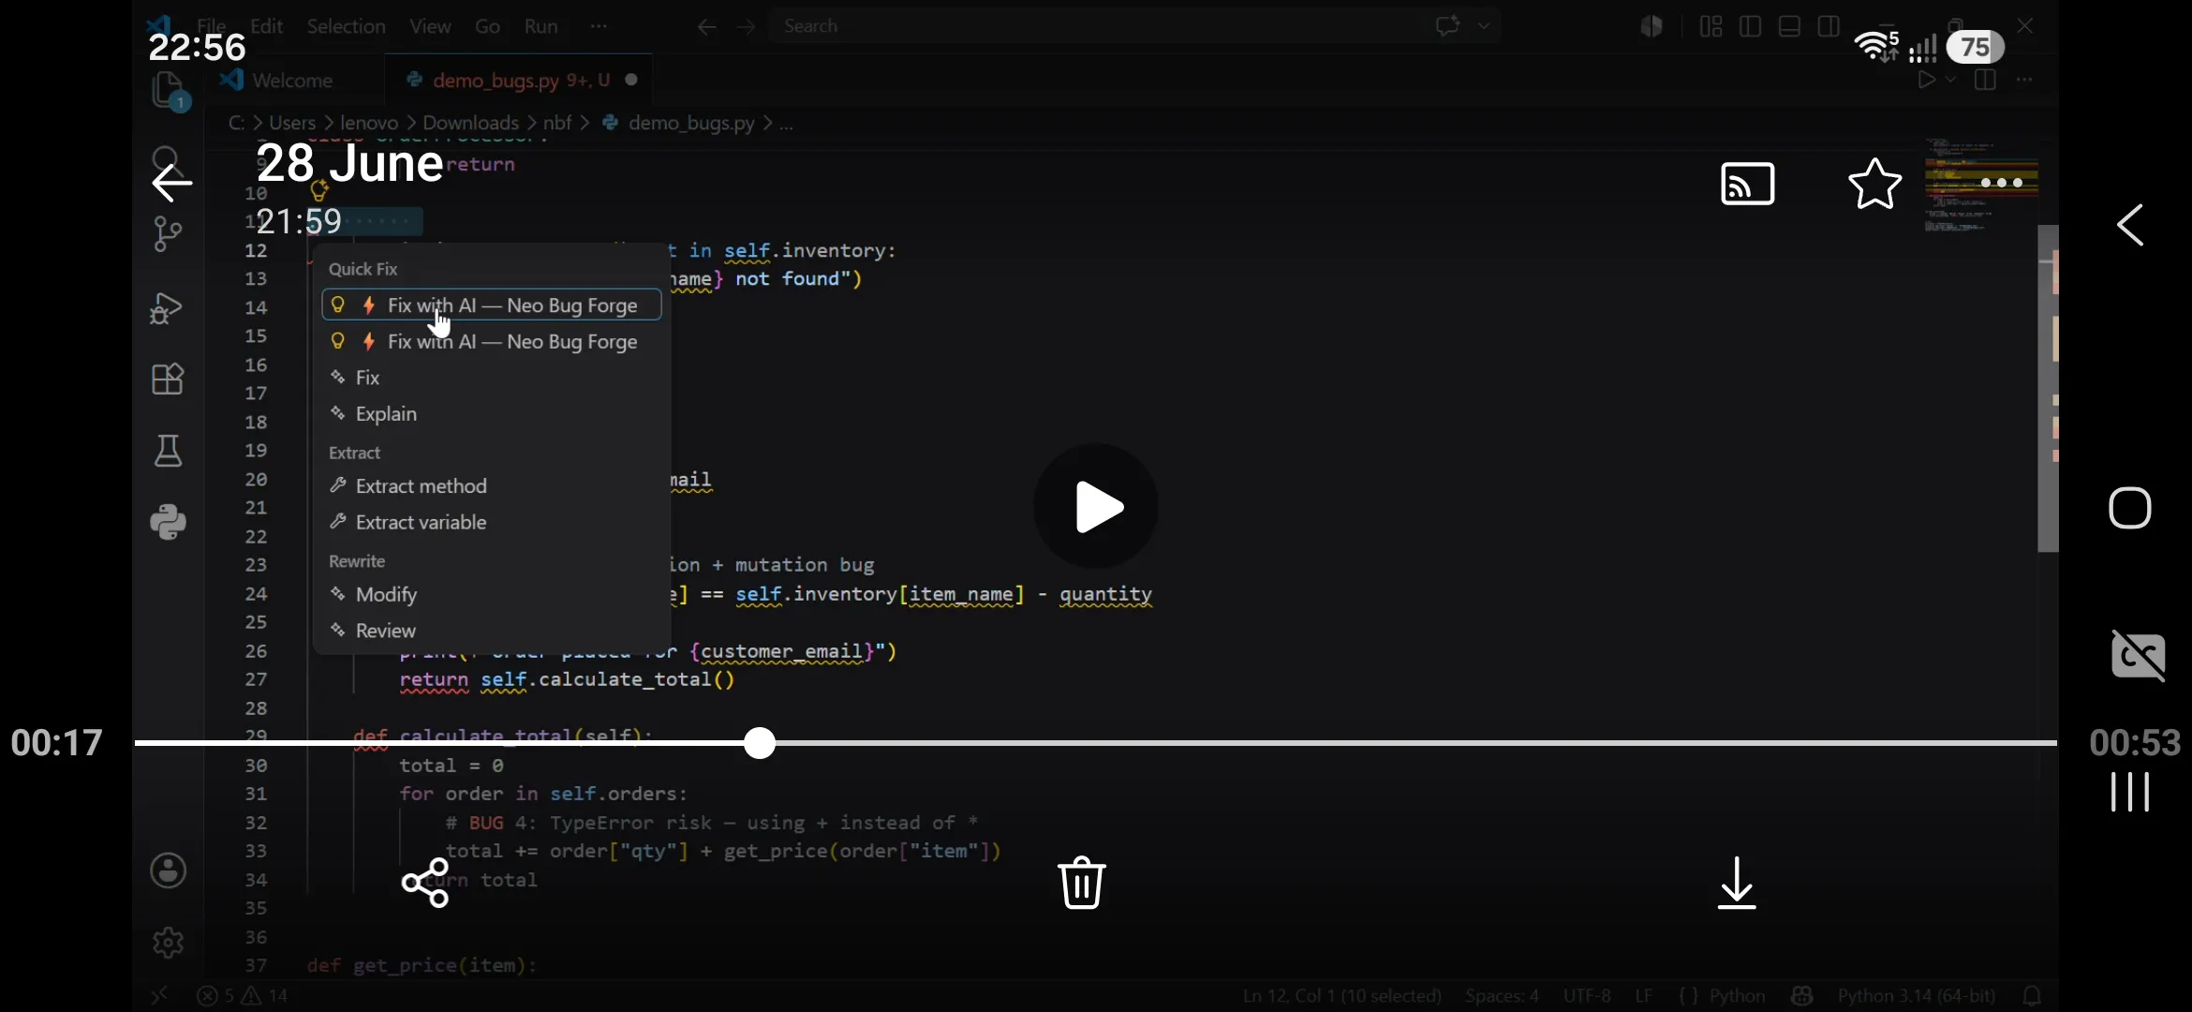Open the Accounts menu icon

169,871
